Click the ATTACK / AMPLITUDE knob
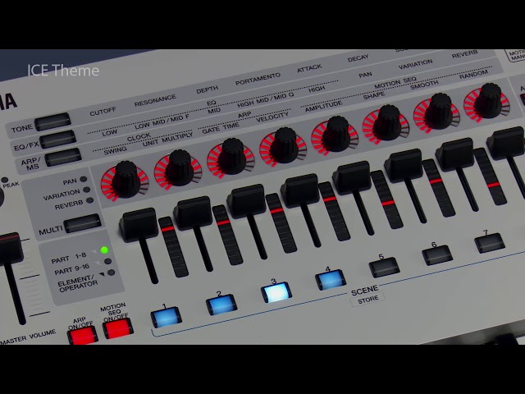Viewport: 525px width, 394px height. click(336, 134)
